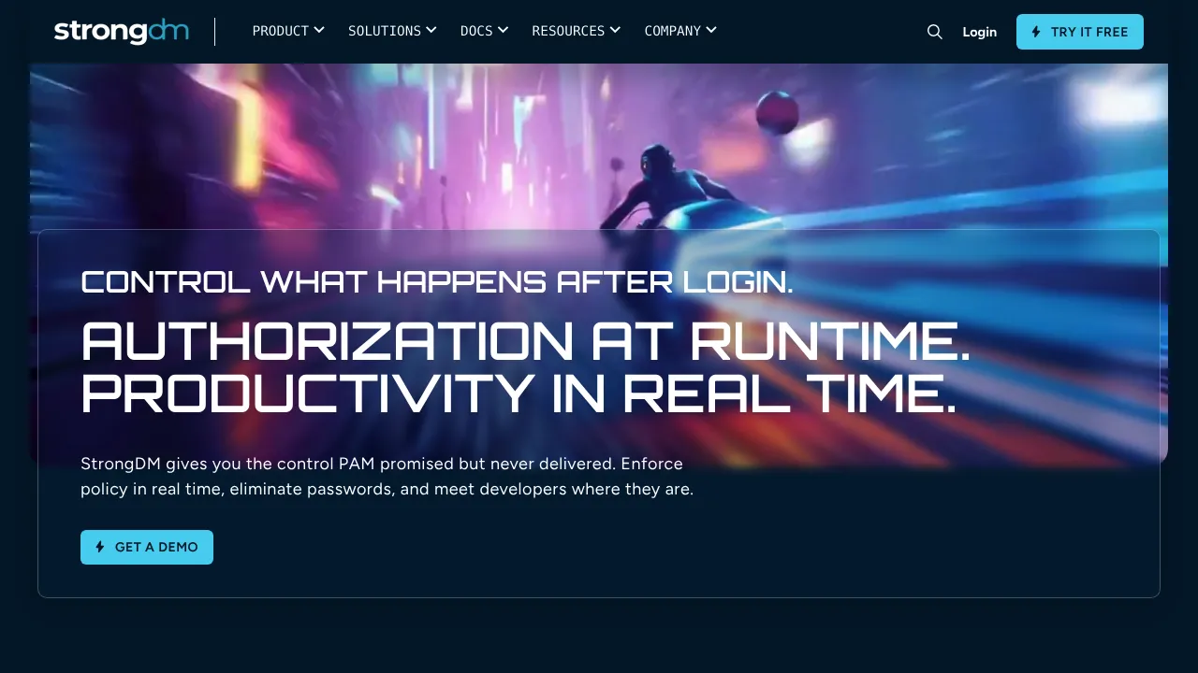This screenshot has width=1198, height=673.
Task: Start with the Try It Free button
Action: pyautogui.click(x=1080, y=32)
